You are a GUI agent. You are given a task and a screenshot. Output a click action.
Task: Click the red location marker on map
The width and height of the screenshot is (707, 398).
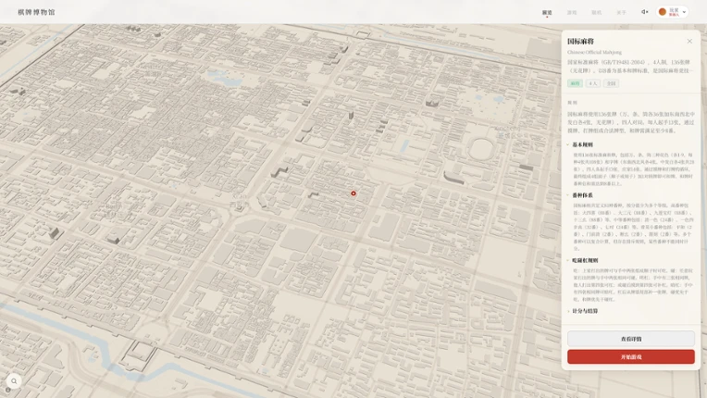353,193
